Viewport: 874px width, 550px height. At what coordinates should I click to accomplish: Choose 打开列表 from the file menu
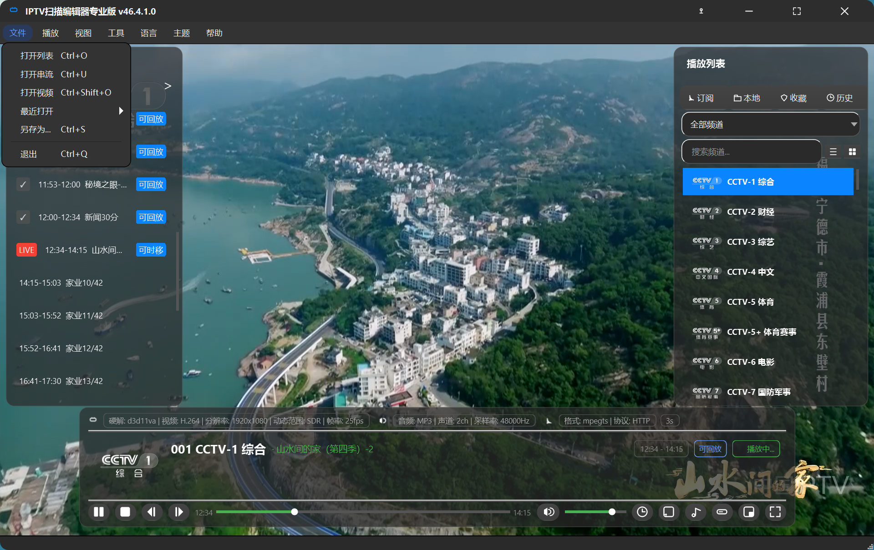(x=66, y=56)
